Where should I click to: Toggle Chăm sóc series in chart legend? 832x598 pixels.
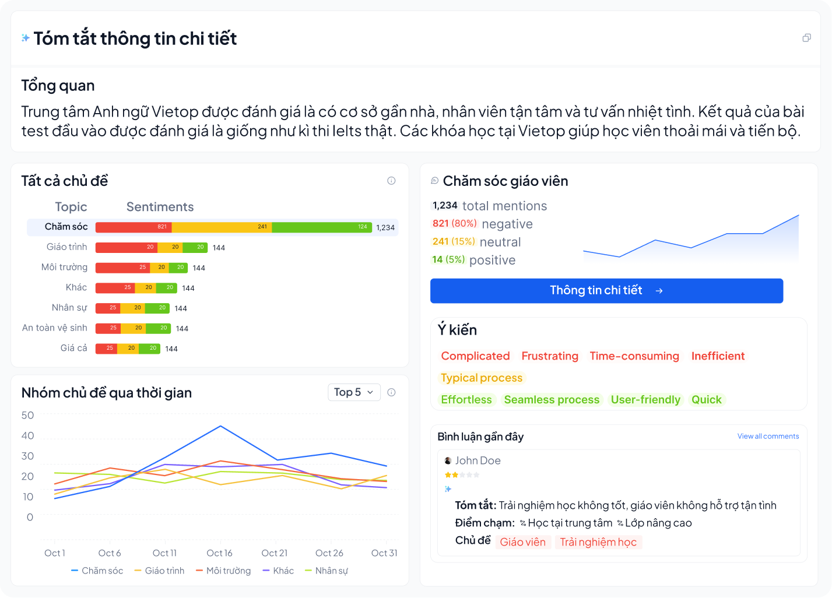(x=97, y=571)
